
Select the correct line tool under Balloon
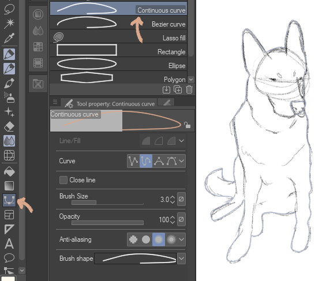tap(9, 270)
